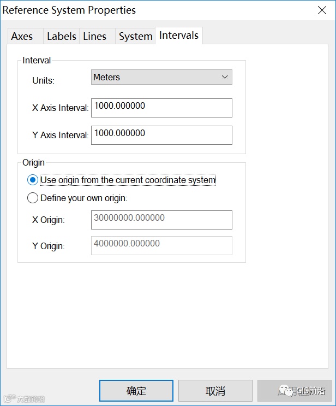The height and width of the screenshot is (406, 336).
Task: Click the Intervals tab
Action: click(179, 36)
